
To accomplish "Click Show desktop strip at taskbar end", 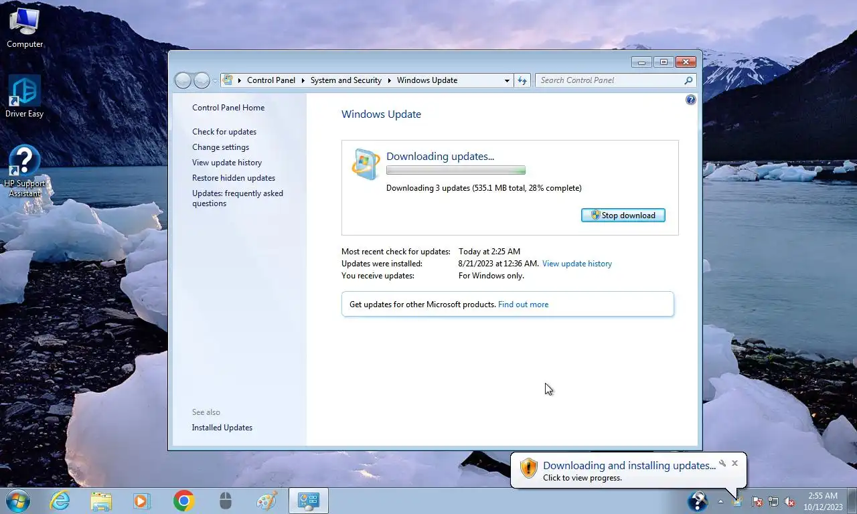I will click(852, 501).
